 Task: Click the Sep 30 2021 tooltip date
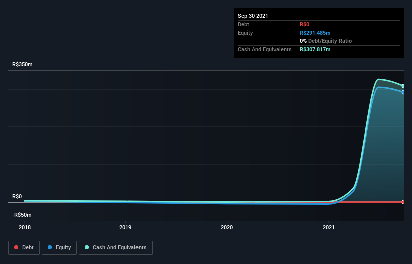tap(253, 16)
